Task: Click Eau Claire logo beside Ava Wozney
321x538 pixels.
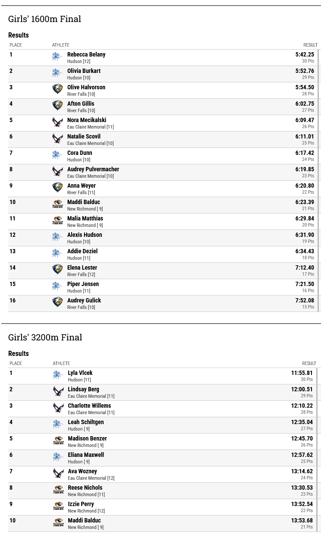Action: (x=58, y=473)
